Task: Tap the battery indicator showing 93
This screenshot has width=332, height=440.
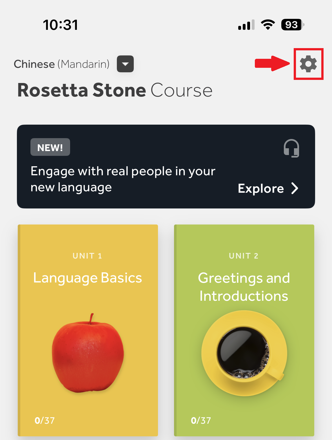Action: click(x=292, y=25)
